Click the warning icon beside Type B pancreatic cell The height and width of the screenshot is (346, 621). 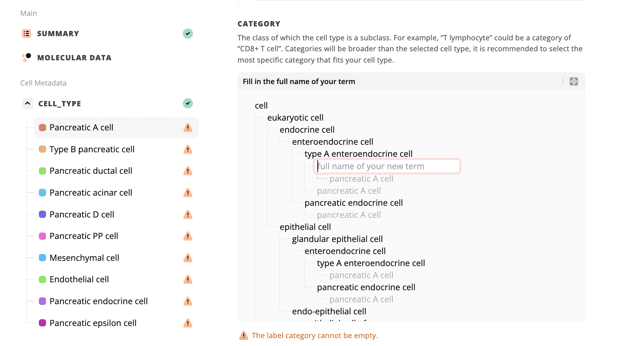(x=188, y=150)
